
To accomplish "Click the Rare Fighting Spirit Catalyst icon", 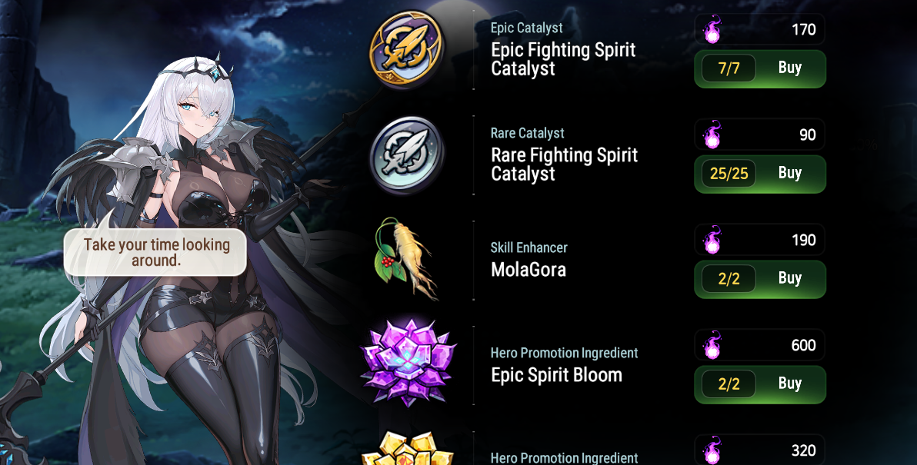I will [x=407, y=154].
